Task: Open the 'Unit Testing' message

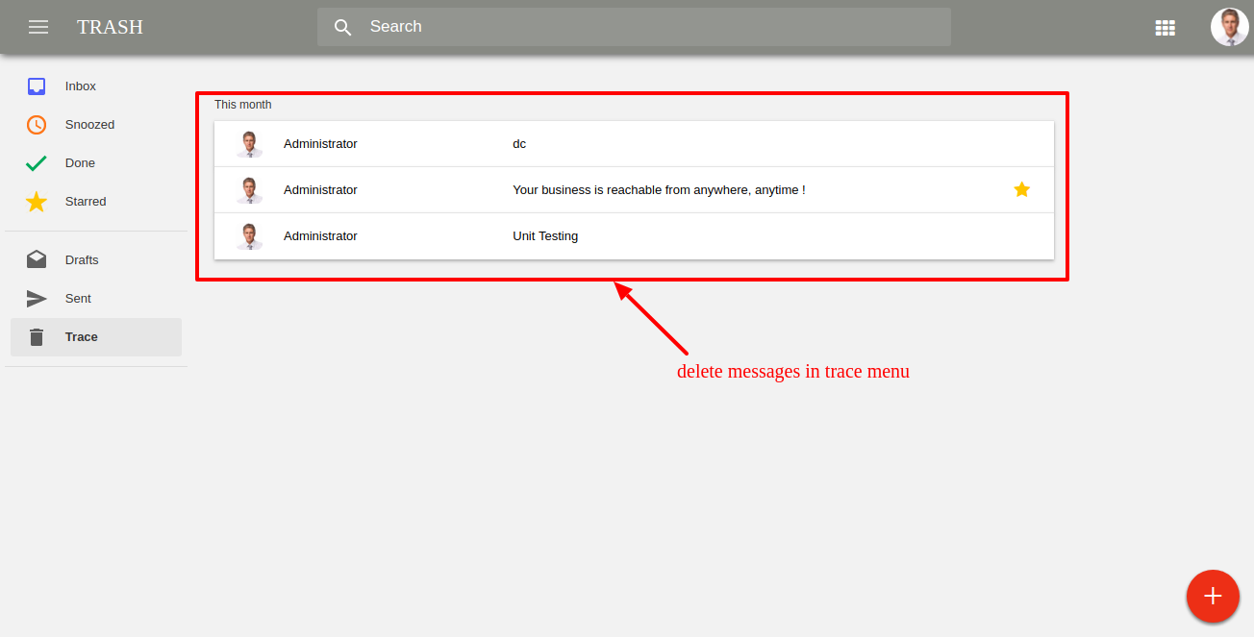Action: click(x=634, y=236)
